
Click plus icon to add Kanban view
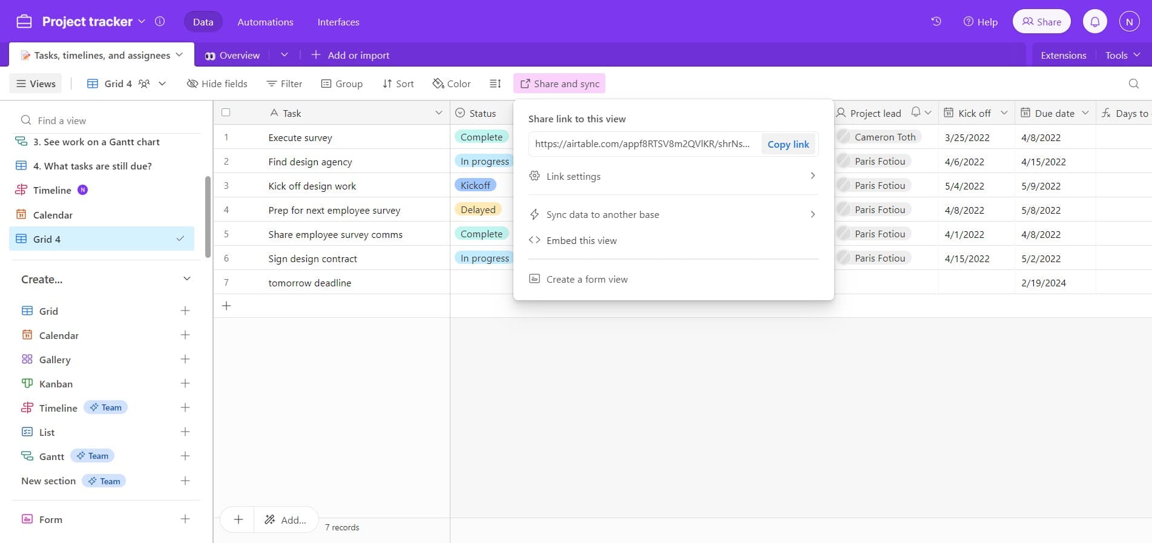[185, 384]
